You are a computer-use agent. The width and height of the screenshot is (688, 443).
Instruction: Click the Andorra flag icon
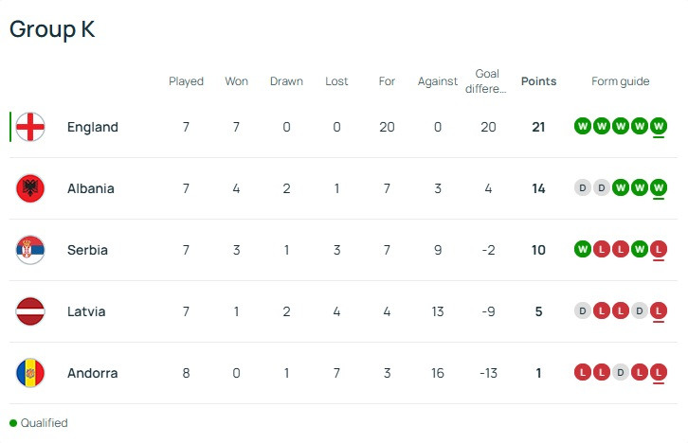click(30, 373)
